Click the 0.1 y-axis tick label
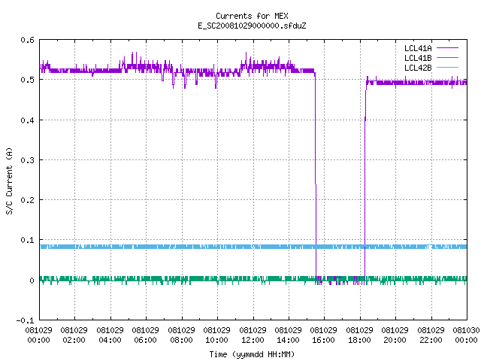This screenshot has width=481, height=361. click(27, 240)
